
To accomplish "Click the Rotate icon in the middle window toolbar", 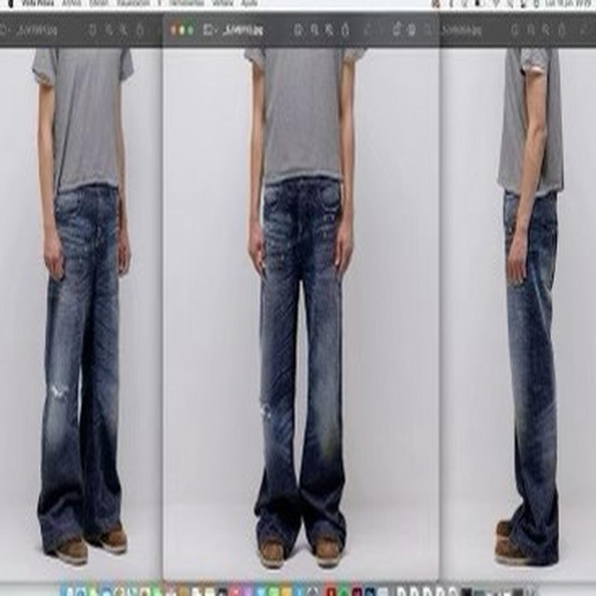I will [x=397, y=29].
